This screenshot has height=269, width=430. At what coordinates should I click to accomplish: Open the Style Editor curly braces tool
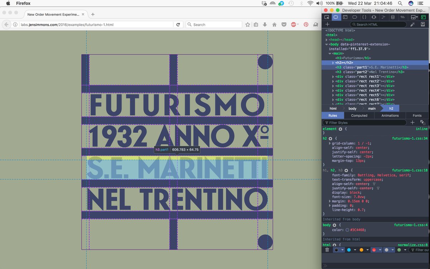coord(364,17)
